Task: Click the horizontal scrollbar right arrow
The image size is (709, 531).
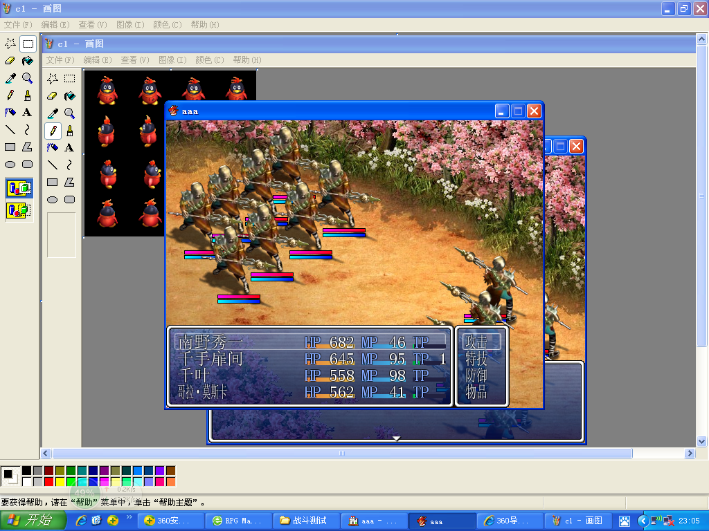Action: pyautogui.click(x=690, y=453)
